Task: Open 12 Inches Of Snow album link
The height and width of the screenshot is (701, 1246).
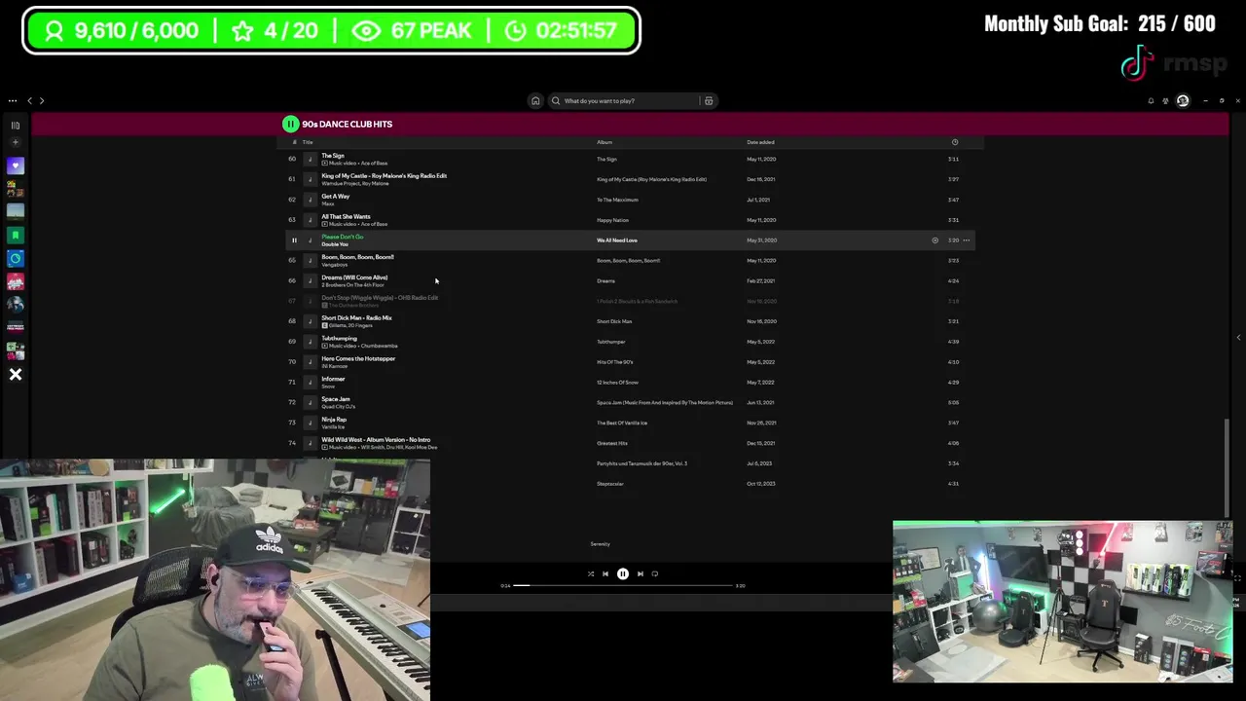Action: pos(618,383)
